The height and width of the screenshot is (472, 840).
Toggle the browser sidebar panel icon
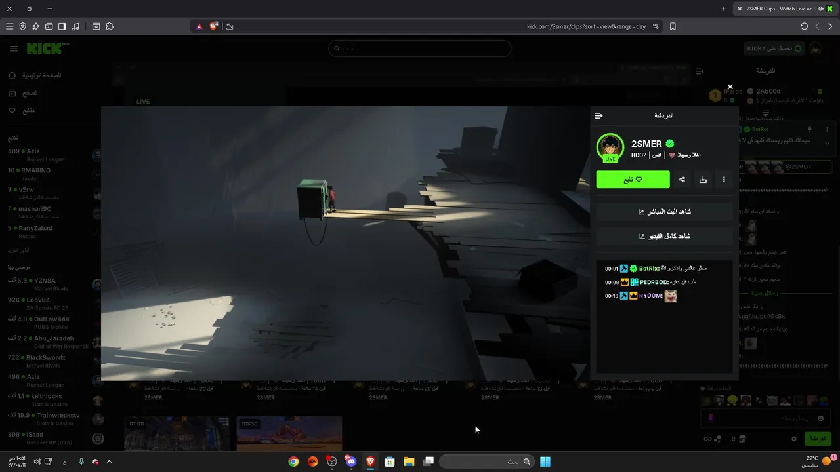pyautogui.click(x=62, y=26)
